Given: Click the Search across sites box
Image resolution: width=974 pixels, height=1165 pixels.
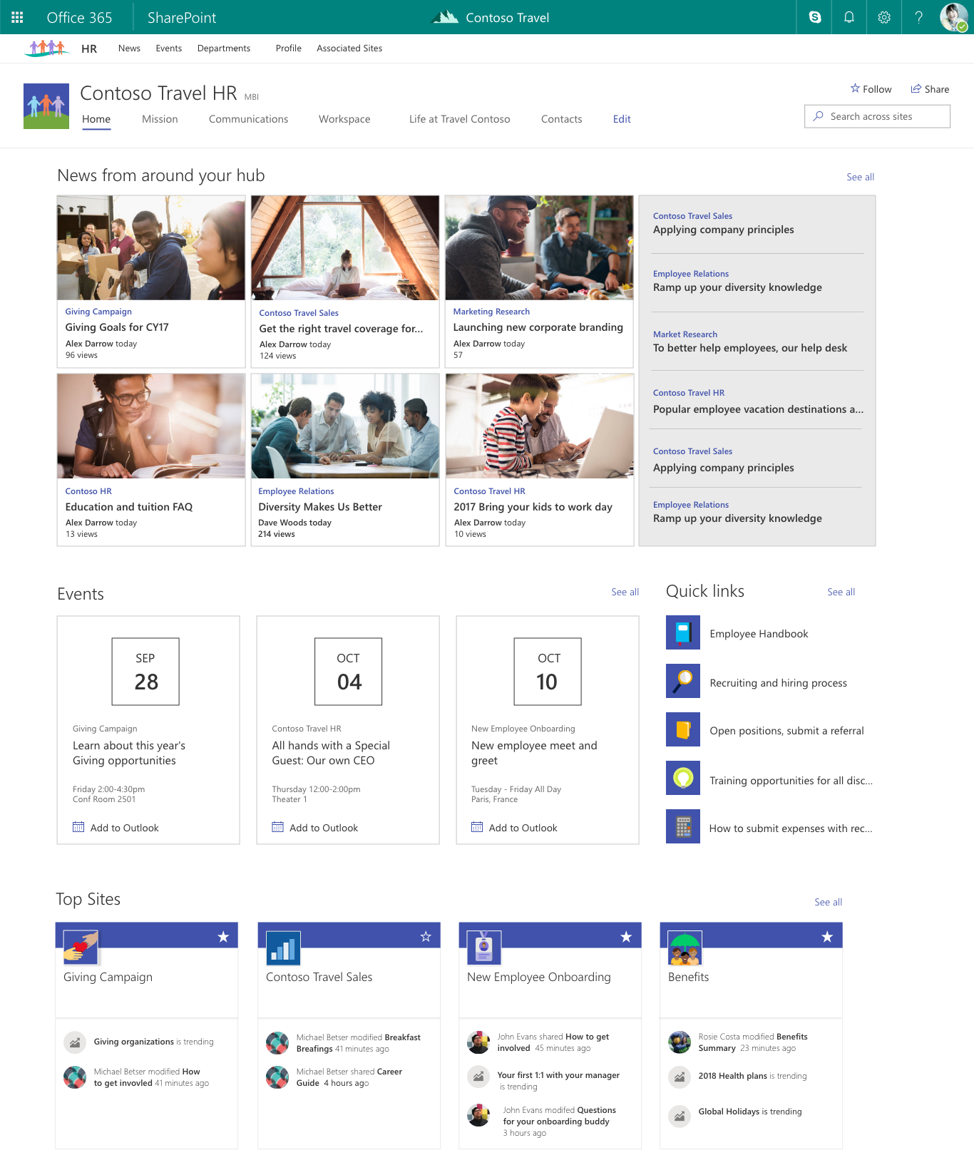Looking at the screenshot, I should tap(877, 116).
